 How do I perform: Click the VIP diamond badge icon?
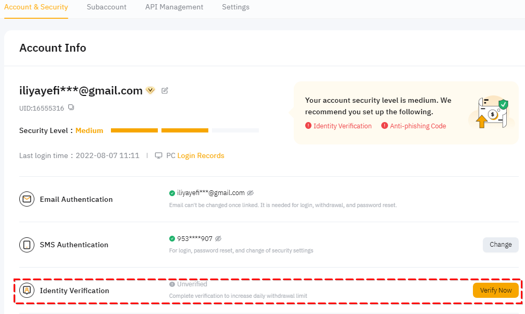151,90
